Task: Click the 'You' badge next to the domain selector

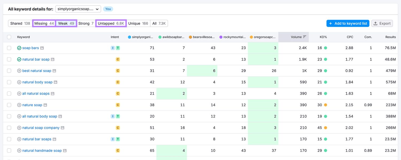Action: tap(108, 9)
